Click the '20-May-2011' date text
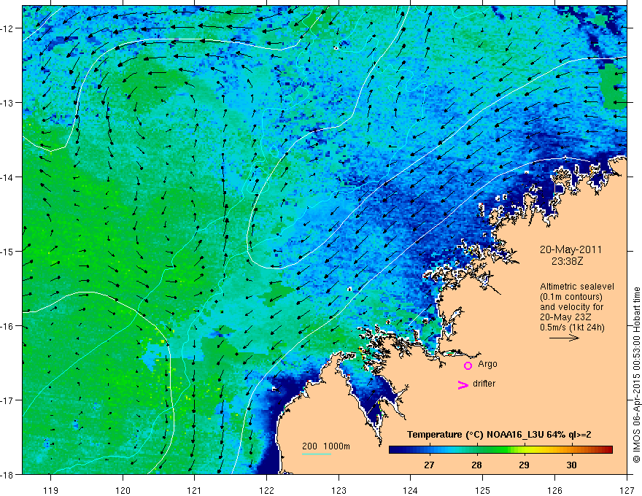 [x=571, y=249]
